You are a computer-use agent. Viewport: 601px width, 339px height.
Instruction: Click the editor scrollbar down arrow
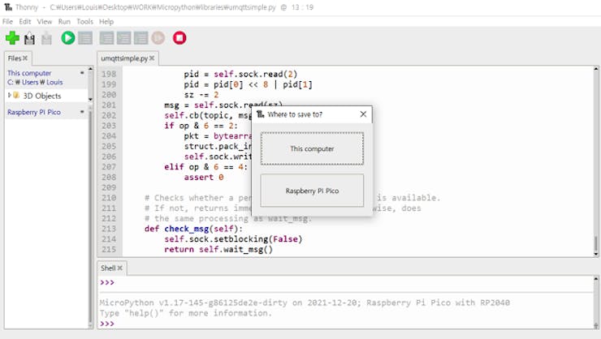pyautogui.click(x=595, y=254)
